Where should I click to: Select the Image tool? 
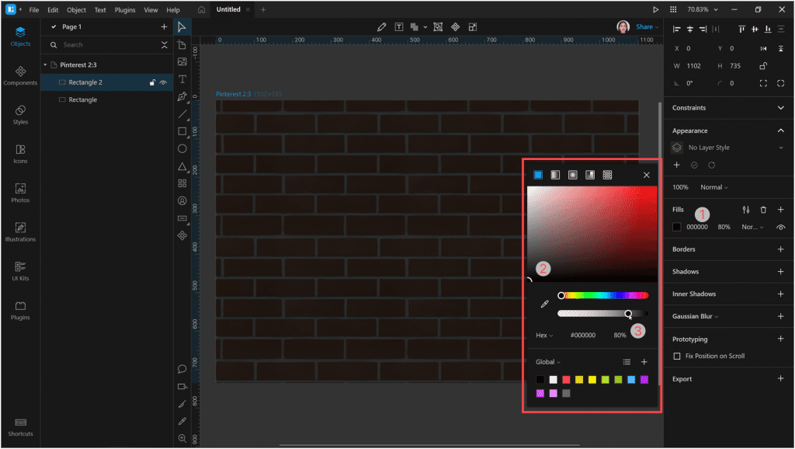click(182, 62)
